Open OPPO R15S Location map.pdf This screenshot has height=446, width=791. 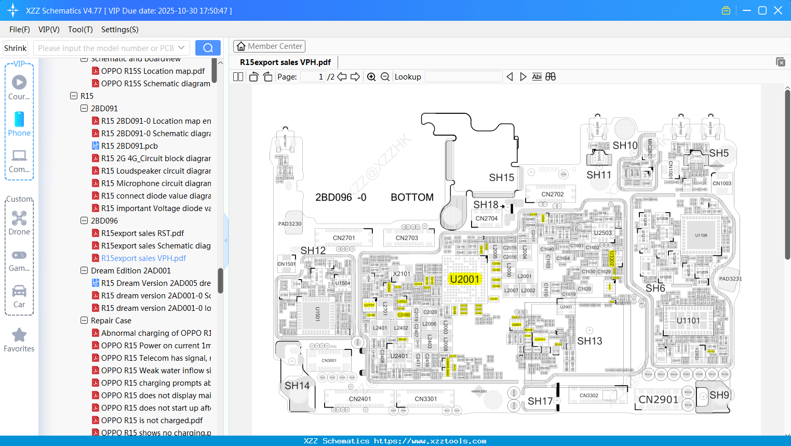click(x=148, y=71)
